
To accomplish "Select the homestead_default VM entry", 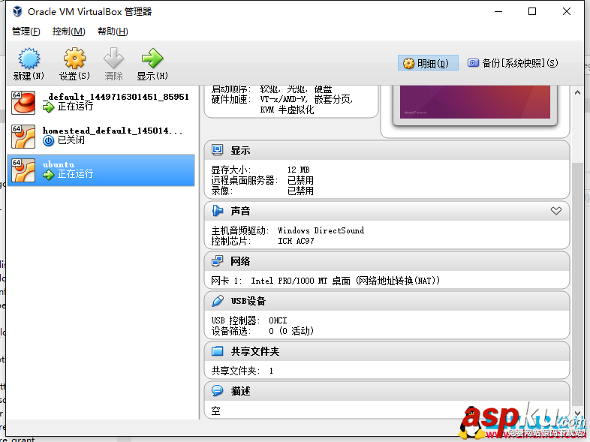I will click(101, 136).
